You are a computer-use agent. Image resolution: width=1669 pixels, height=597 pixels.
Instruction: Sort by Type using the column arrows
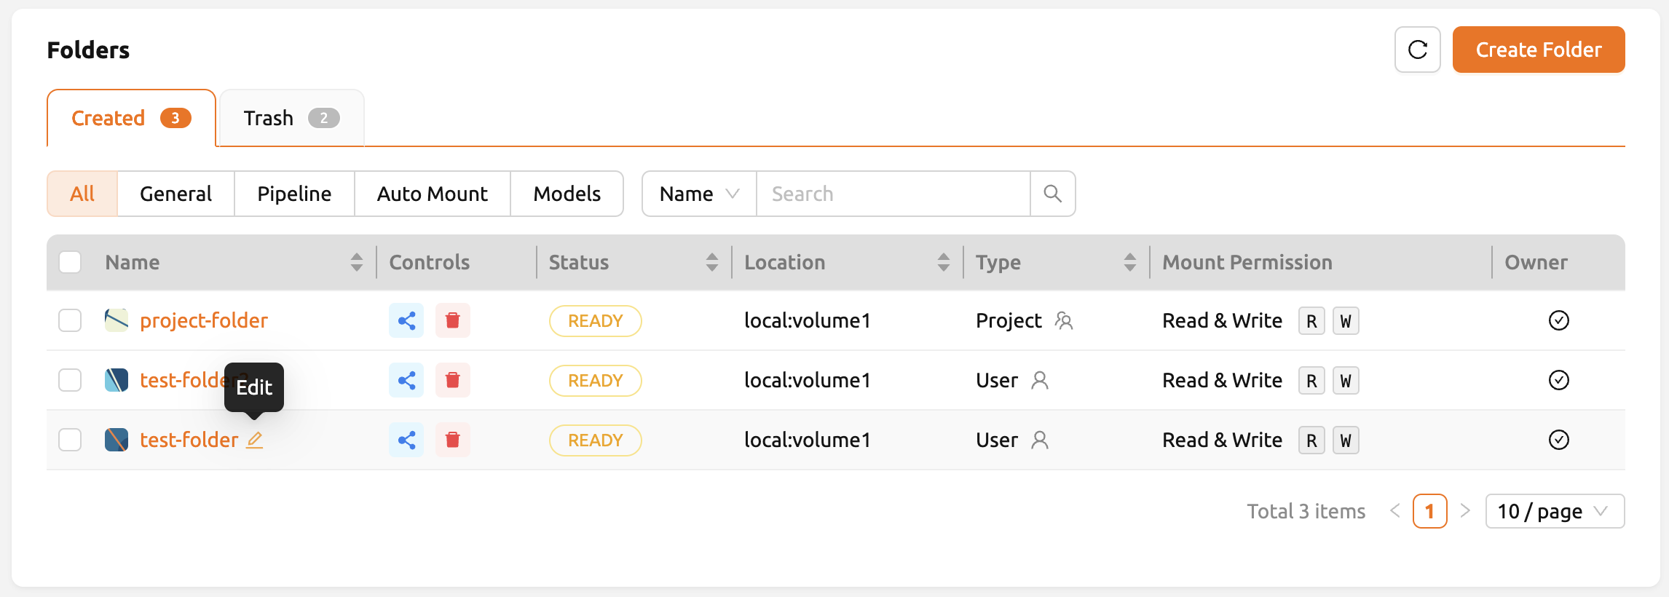[x=1129, y=262]
